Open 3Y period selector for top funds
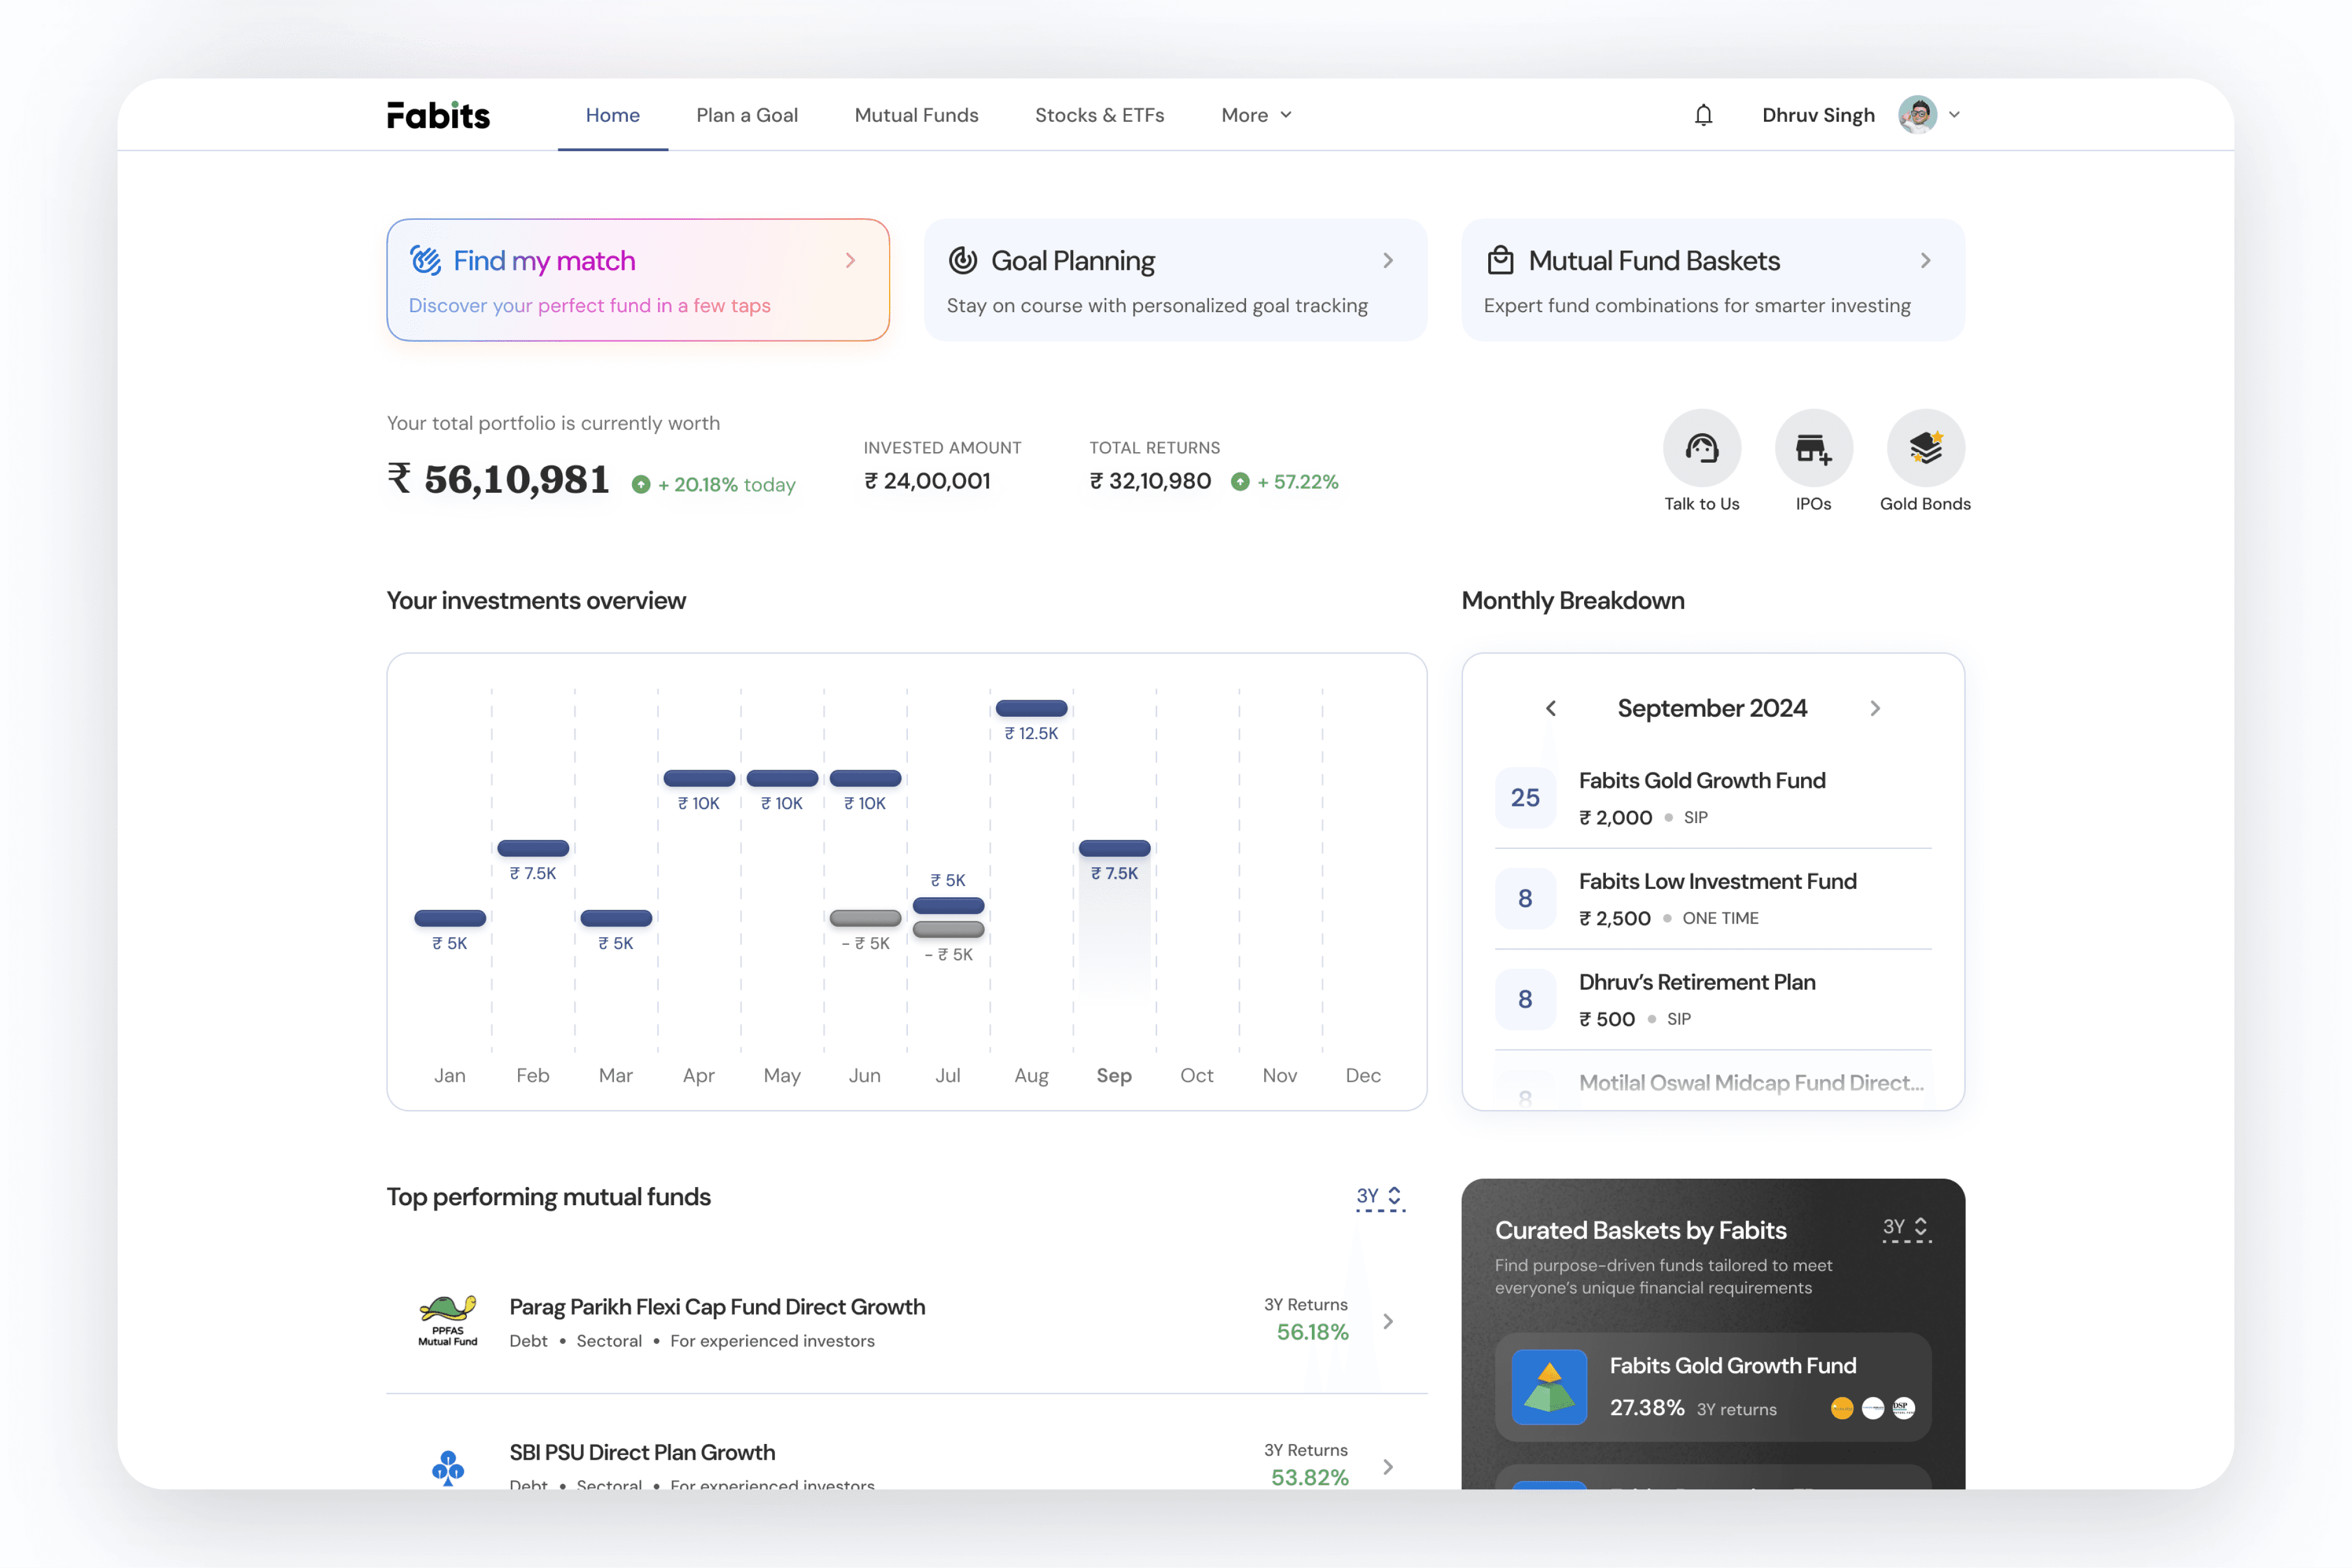The width and height of the screenshot is (2352, 1568). (x=1380, y=1196)
